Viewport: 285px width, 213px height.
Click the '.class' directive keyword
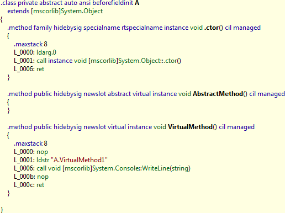coord(8,3)
